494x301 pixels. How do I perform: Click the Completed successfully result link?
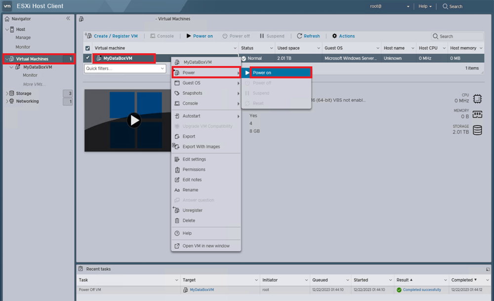click(422, 290)
